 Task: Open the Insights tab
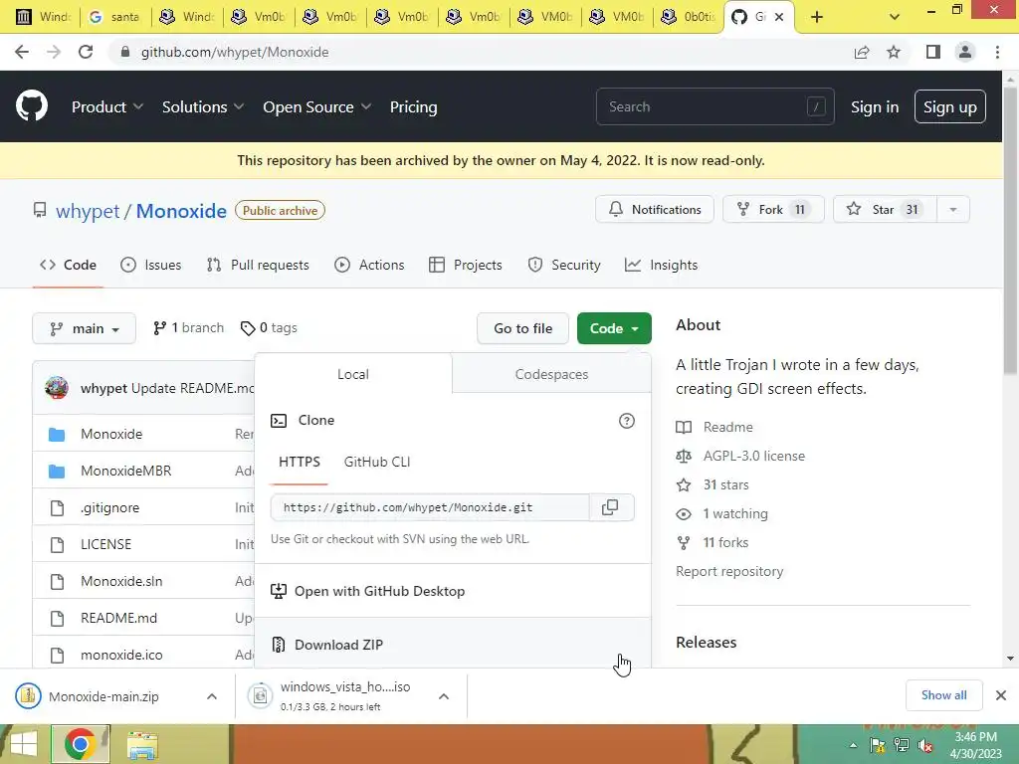(x=661, y=265)
